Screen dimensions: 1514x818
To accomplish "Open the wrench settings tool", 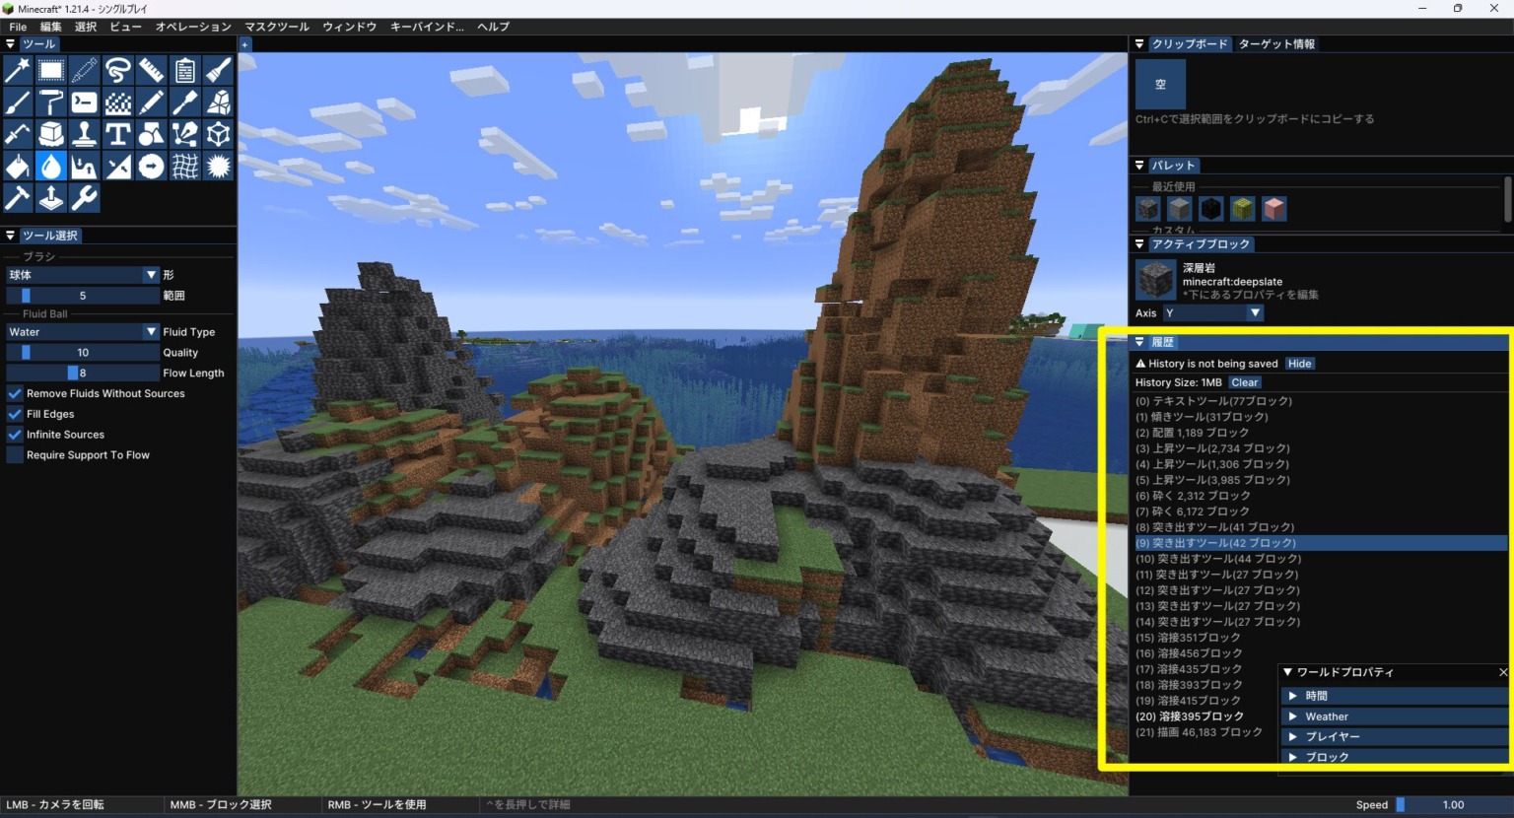I will [x=84, y=197].
